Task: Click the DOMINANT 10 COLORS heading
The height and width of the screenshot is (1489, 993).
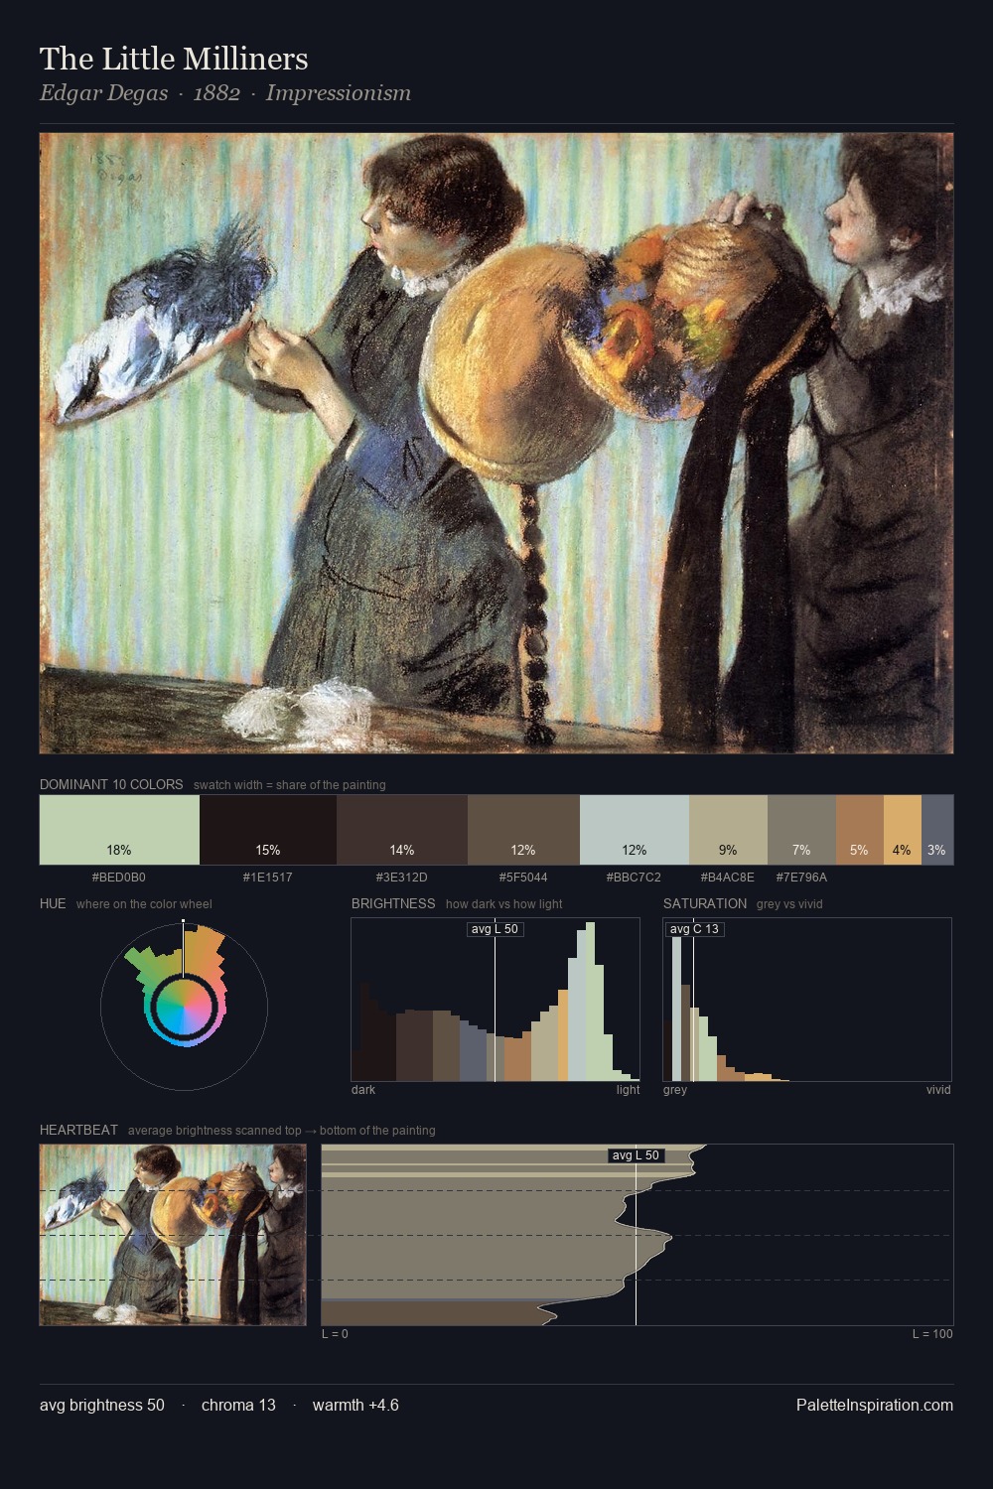Action: click(111, 784)
